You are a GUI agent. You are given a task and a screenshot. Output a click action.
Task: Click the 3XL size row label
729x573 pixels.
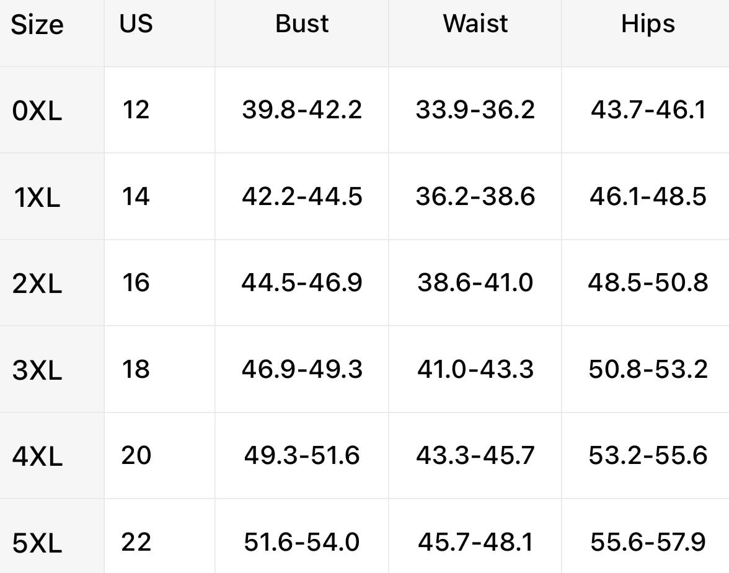click(x=37, y=370)
